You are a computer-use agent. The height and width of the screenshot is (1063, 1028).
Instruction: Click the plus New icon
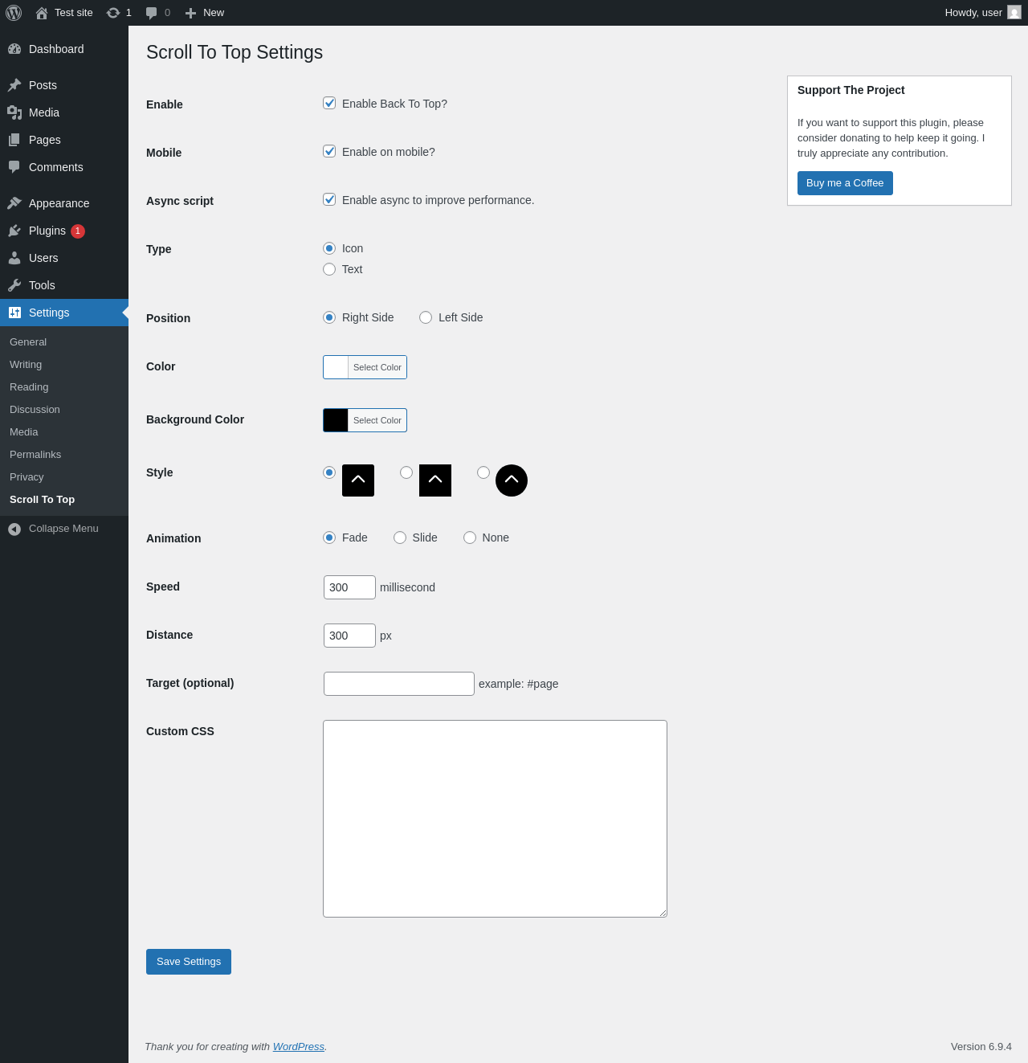pyautogui.click(x=190, y=13)
